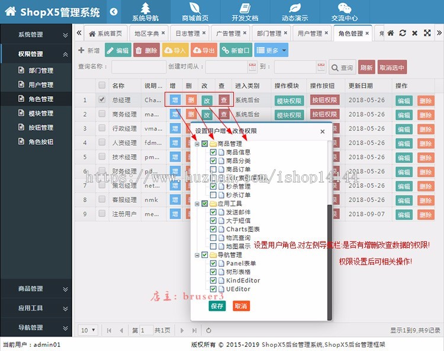Collapse the 权限管理 sidebar section
Viewport: 444px width, 351px height.
[36, 54]
